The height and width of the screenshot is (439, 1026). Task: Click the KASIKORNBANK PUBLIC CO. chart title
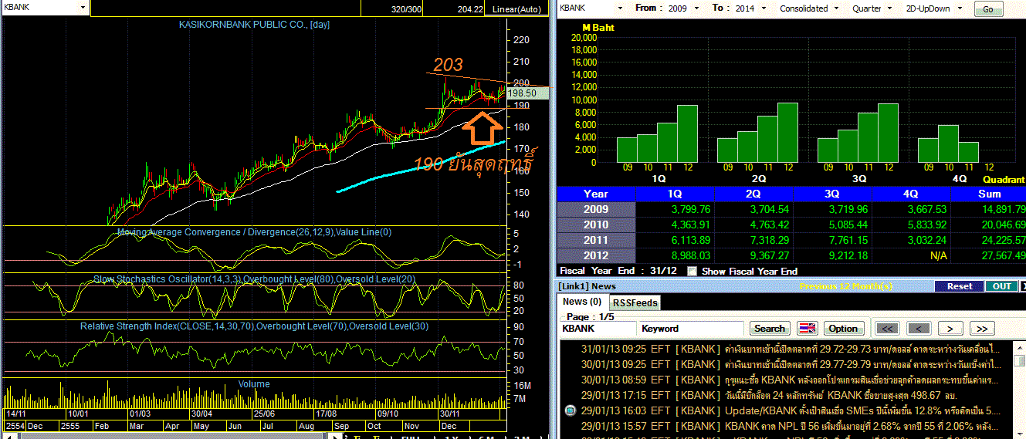255,25
